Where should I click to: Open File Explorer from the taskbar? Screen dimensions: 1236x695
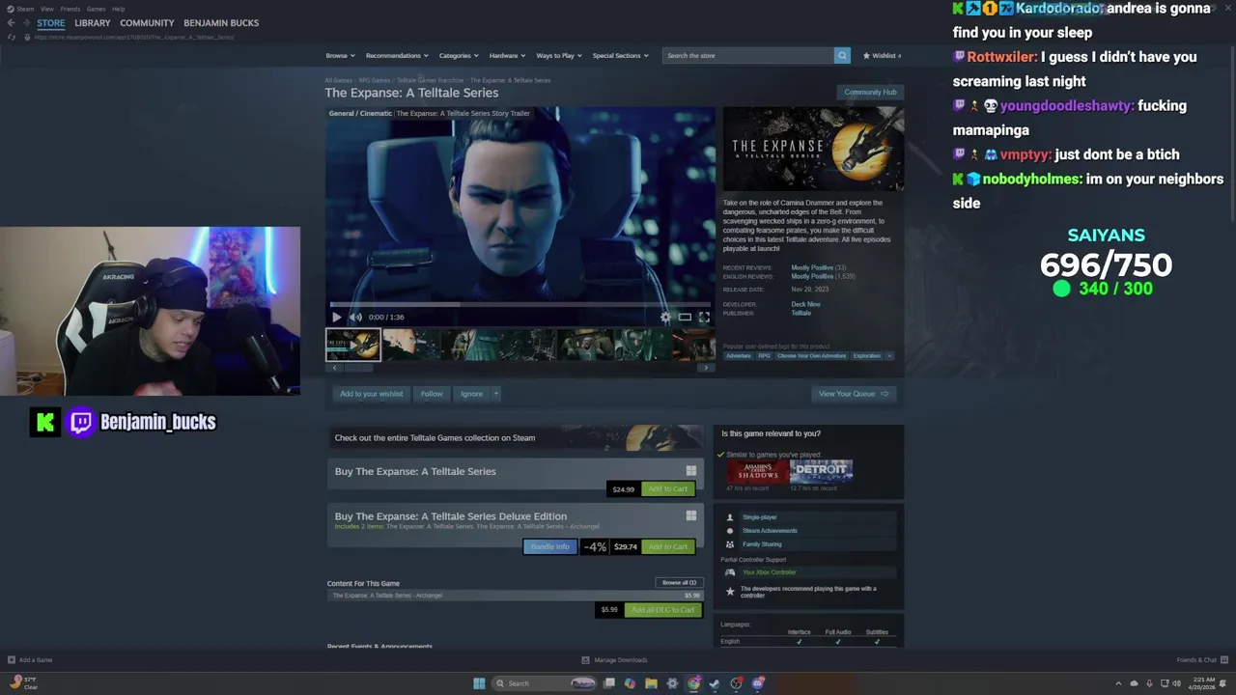[651, 683]
